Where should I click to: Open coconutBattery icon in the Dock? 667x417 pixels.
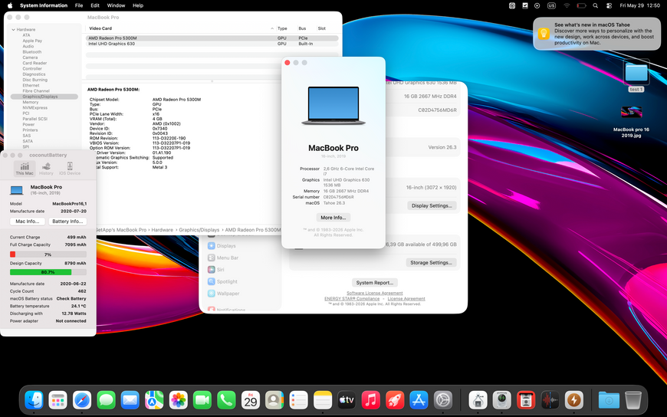[x=573, y=400]
